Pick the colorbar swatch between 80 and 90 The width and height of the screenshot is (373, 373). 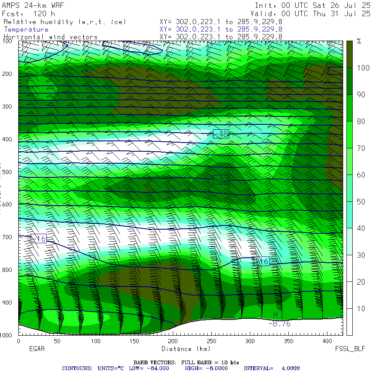pos(349,108)
